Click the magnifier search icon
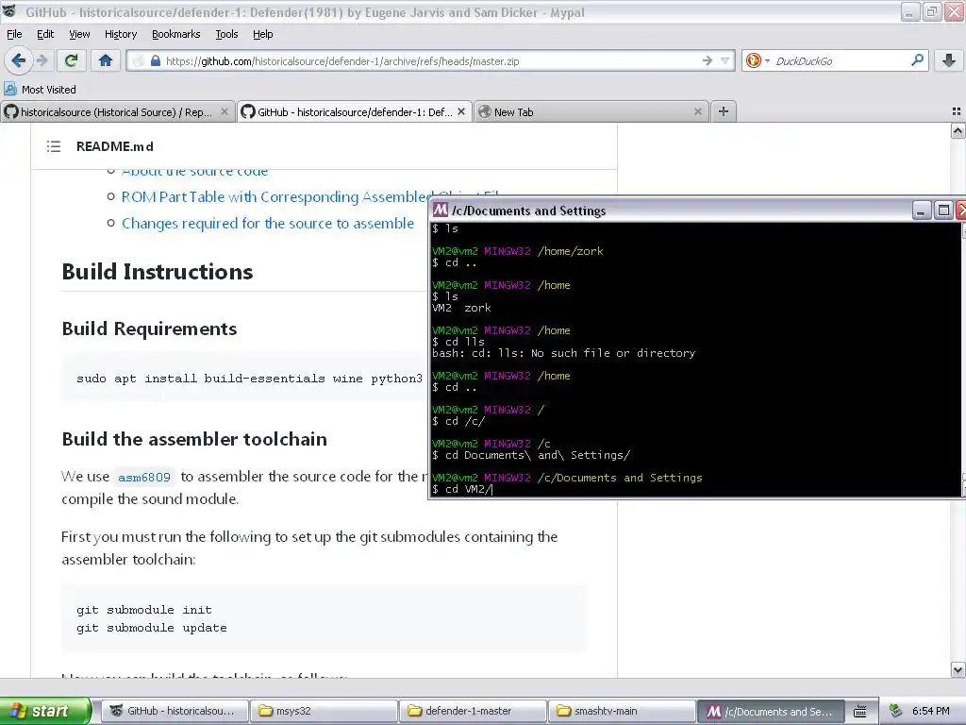 coord(917,60)
